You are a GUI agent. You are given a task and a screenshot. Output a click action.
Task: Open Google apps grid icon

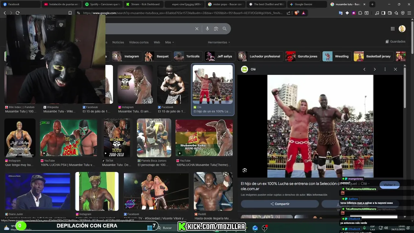pos(392,29)
